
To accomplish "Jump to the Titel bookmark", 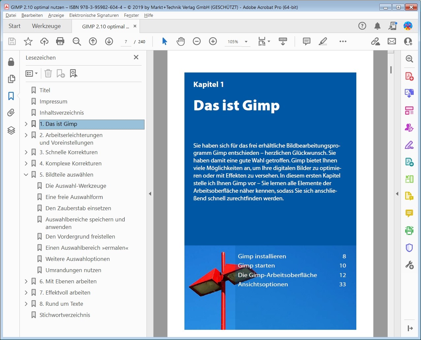I will pyautogui.click(x=45, y=90).
